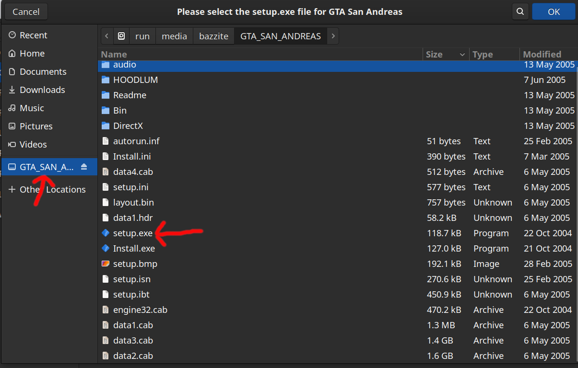The image size is (578, 368).
Task: Click the engine32.cab archive icon
Action: click(x=106, y=310)
